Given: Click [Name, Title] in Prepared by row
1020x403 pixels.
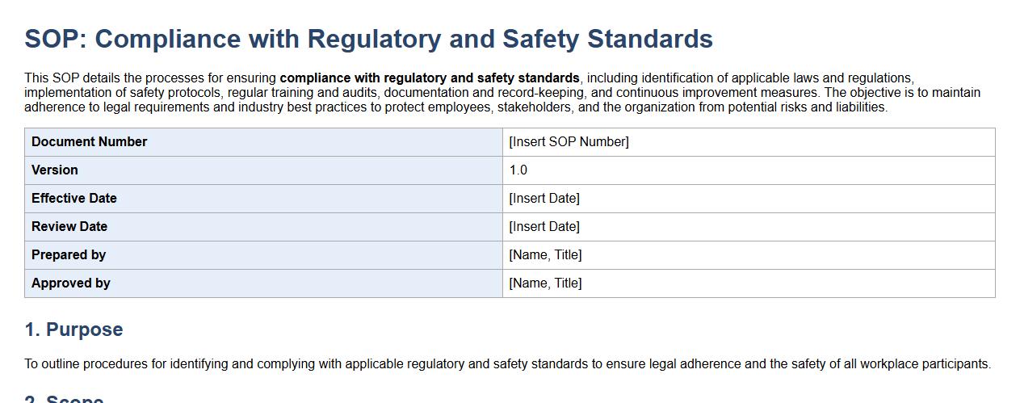Looking at the screenshot, I should click(x=545, y=255).
